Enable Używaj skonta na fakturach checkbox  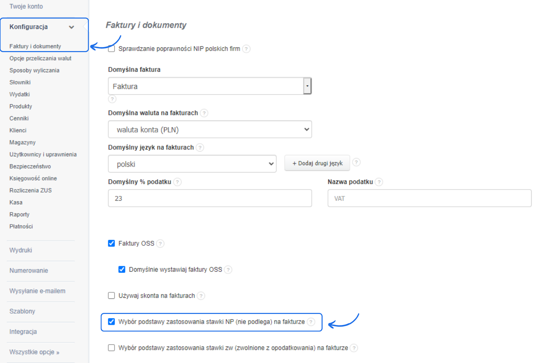pos(112,295)
